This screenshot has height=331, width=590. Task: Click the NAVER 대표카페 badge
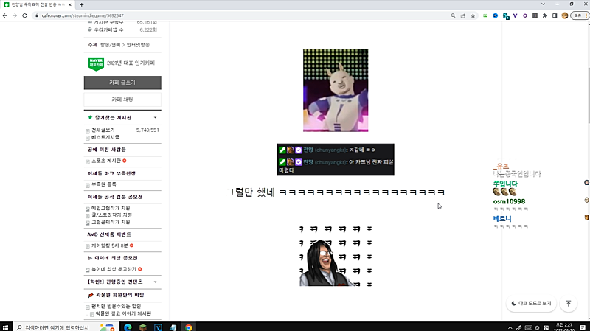(x=96, y=63)
